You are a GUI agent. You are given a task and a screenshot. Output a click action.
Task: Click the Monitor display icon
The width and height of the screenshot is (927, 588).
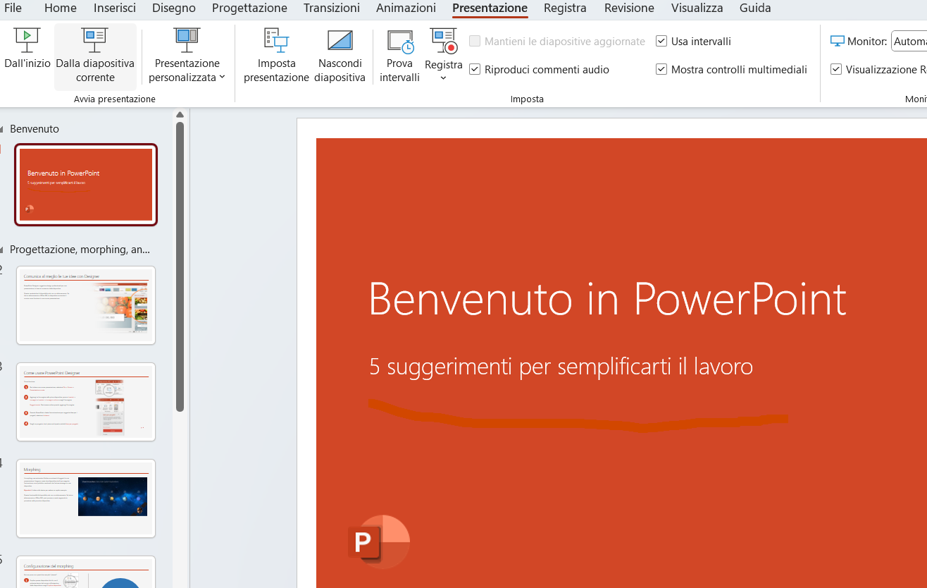pos(838,41)
